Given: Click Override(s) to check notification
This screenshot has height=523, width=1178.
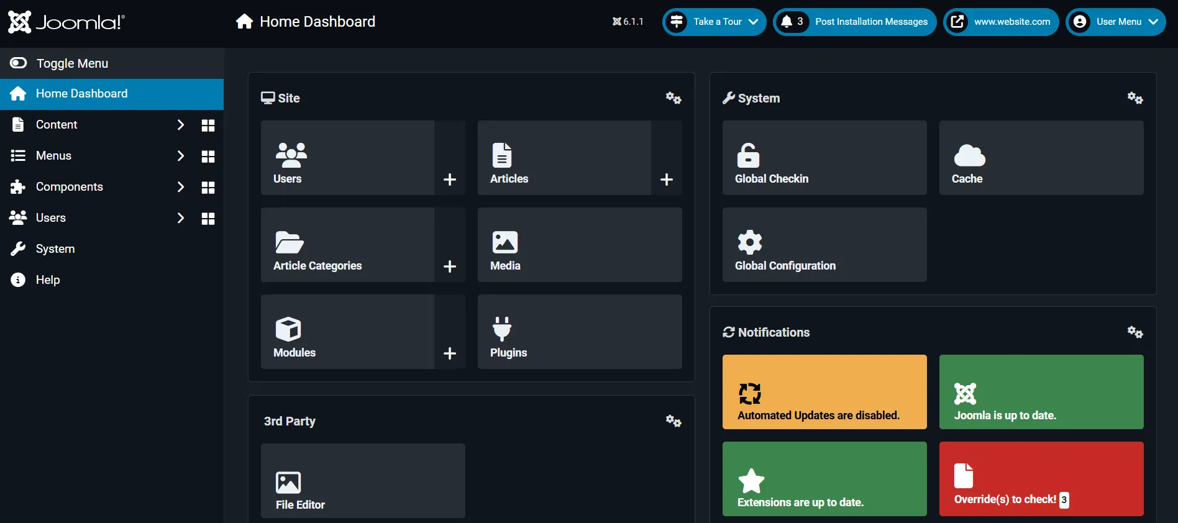Looking at the screenshot, I should coord(1041,479).
